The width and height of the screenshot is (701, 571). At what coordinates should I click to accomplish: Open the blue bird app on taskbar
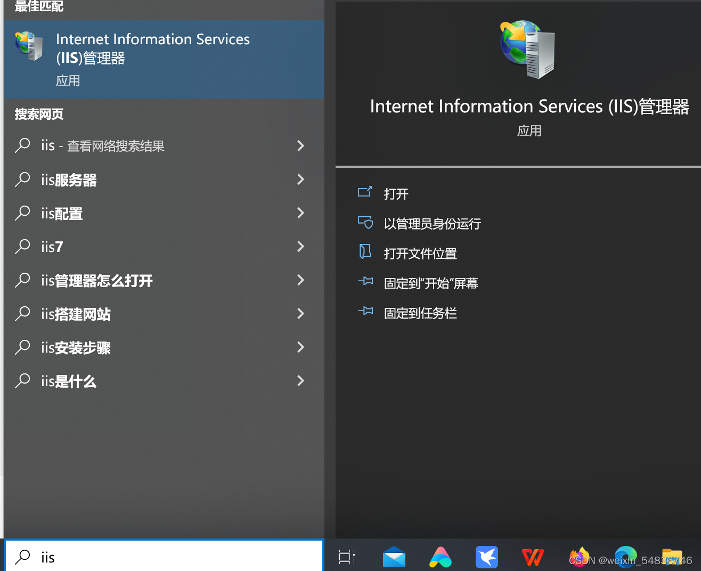[x=487, y=557]
